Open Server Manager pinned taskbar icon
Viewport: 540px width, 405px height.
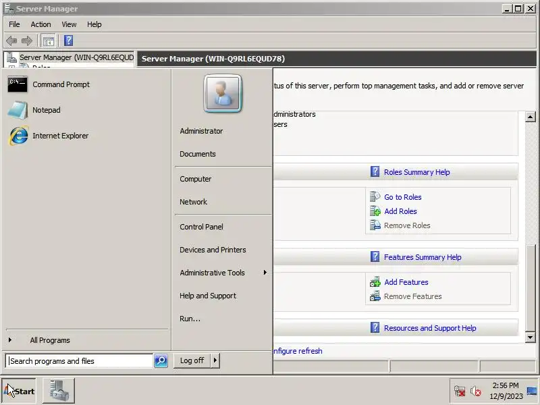tap(59, 391)
